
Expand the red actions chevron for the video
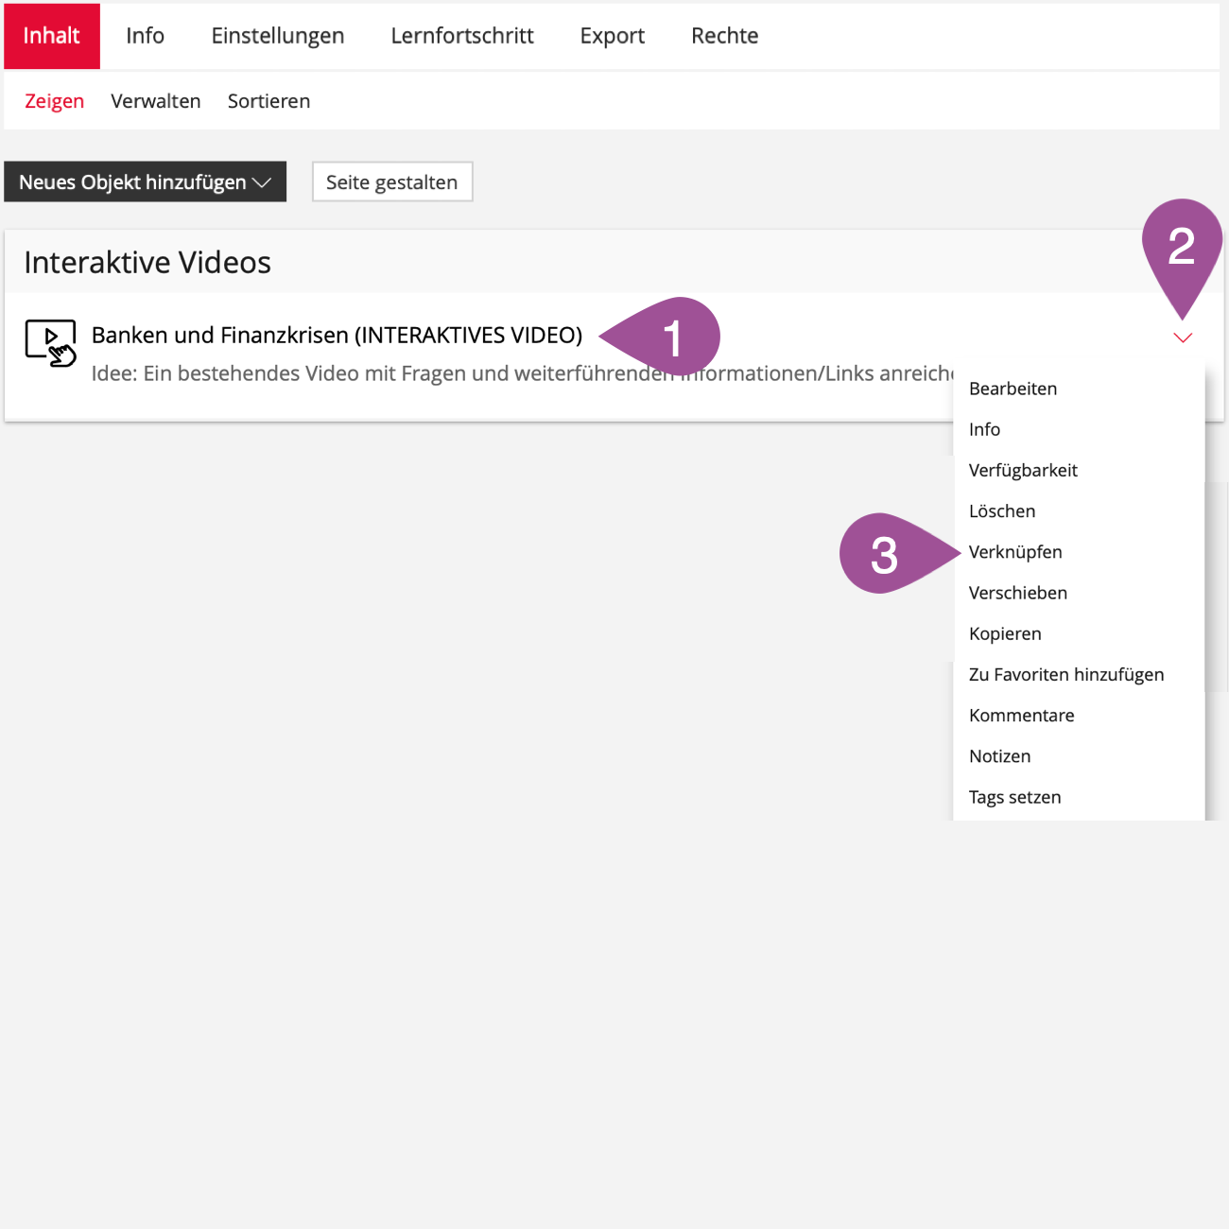(1182, 338)
